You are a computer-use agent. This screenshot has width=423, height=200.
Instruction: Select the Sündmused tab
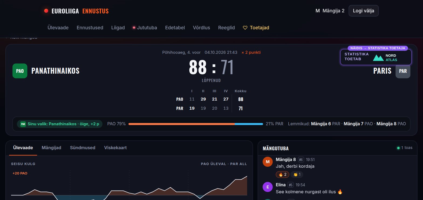tap(83, 148)
